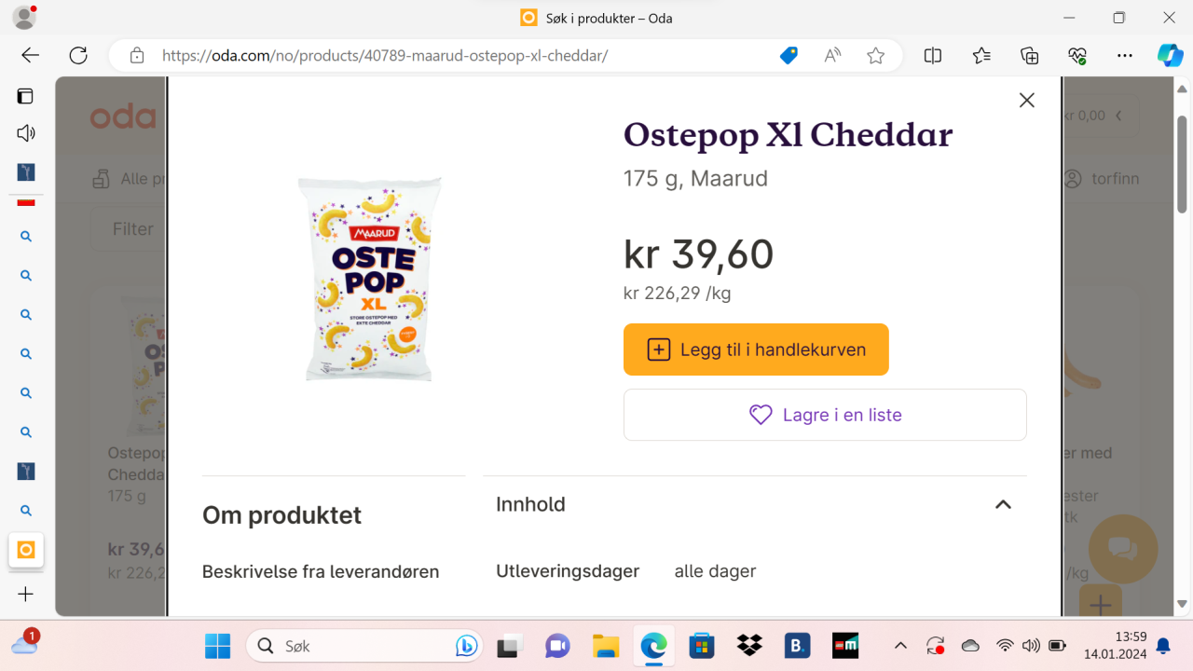The image size is (1193, 671).
Task: Open the shopping price tag icon
Action: pyautogui.click(x=788, y=56)
